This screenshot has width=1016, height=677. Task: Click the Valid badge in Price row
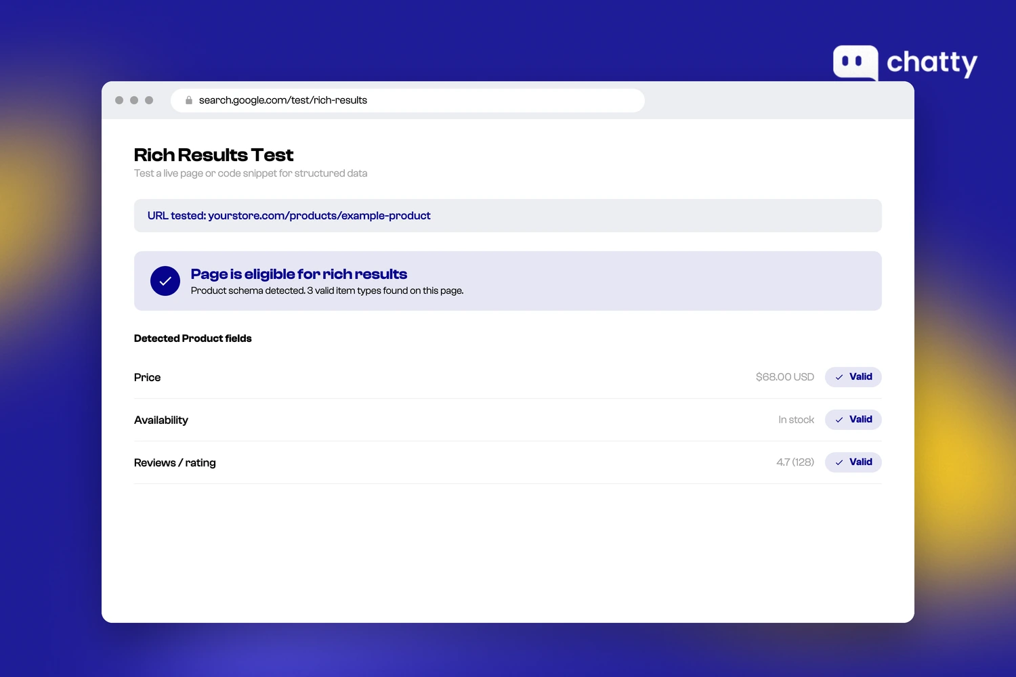coord(853,377)
